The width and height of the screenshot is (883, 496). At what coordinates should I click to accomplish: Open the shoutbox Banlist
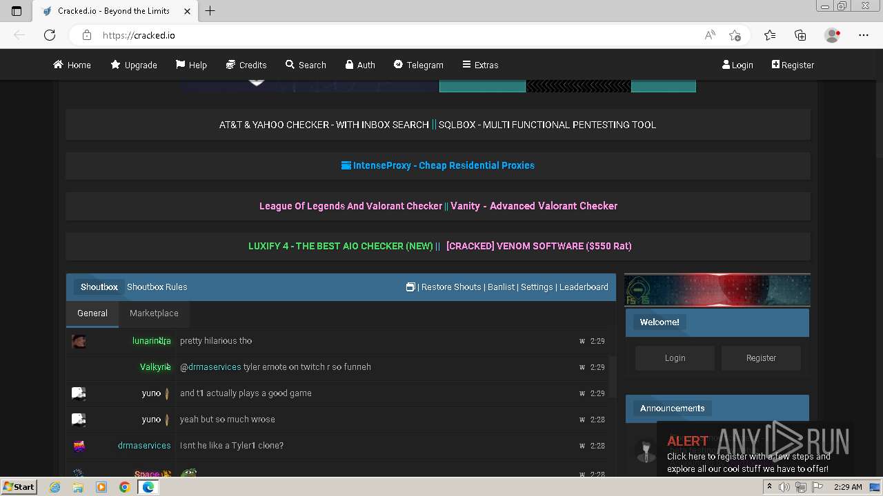[x=502, y=287]
